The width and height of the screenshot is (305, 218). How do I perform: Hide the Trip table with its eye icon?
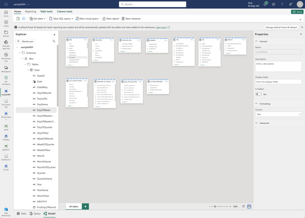tap(218, 40)
